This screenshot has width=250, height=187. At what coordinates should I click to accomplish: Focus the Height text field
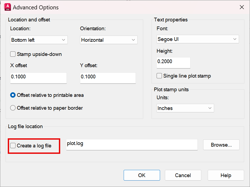173,63
